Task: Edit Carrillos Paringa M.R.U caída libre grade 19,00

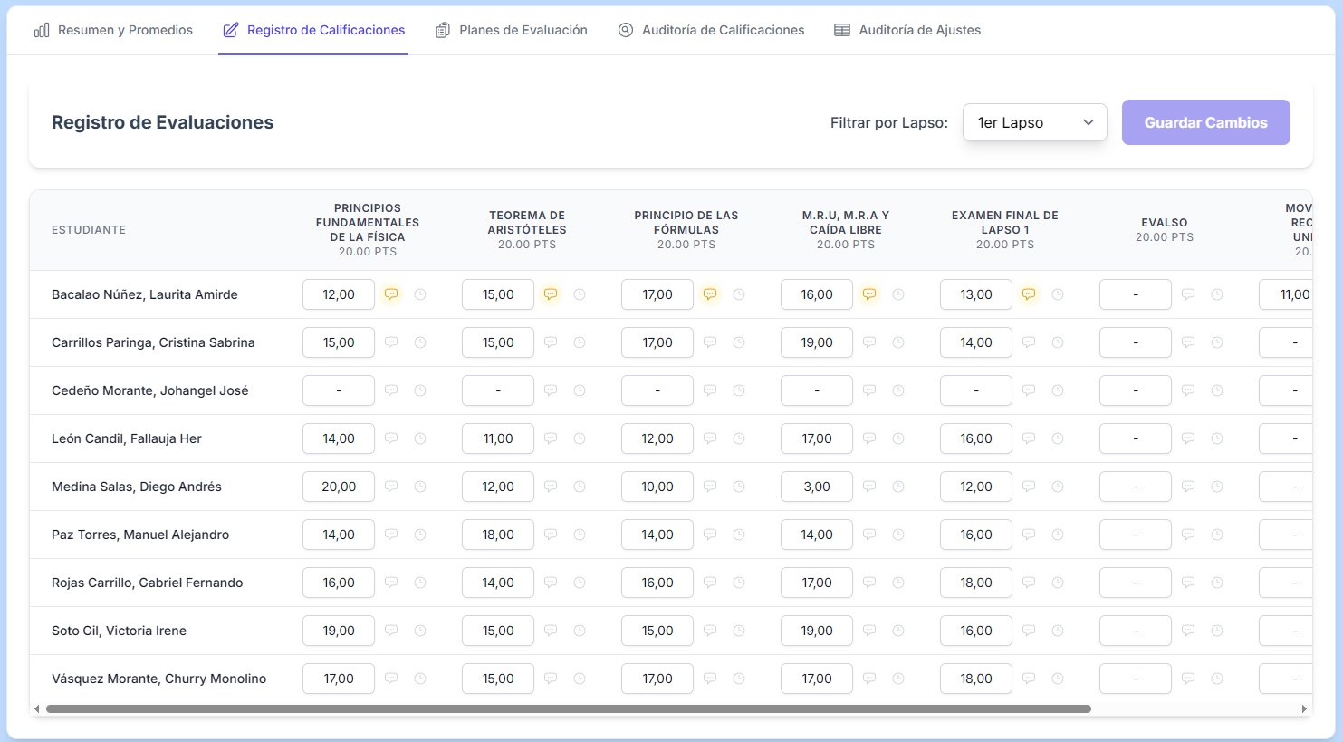Action: tap(817, 342)
